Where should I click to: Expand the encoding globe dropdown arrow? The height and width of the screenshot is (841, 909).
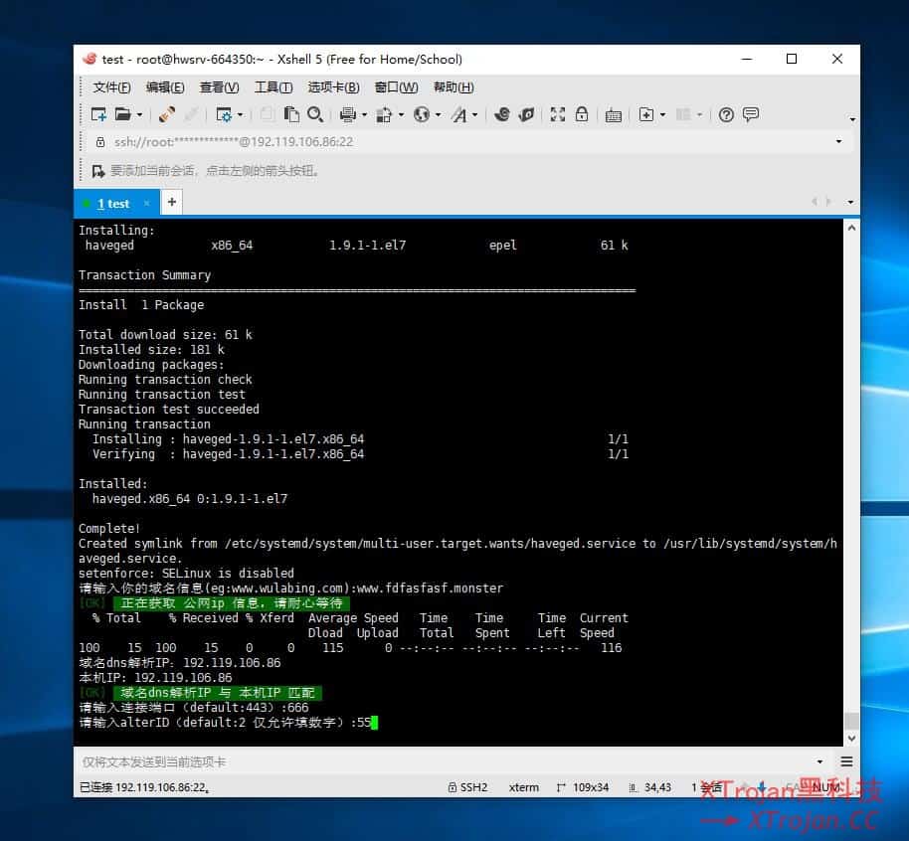(x=439, y=115)
